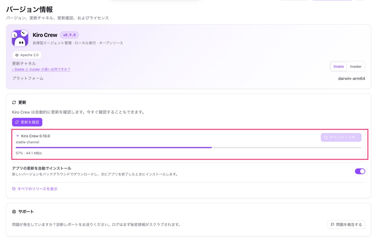Open the 問題を報告する button
The image size is (375, 246).
point(346,224)
